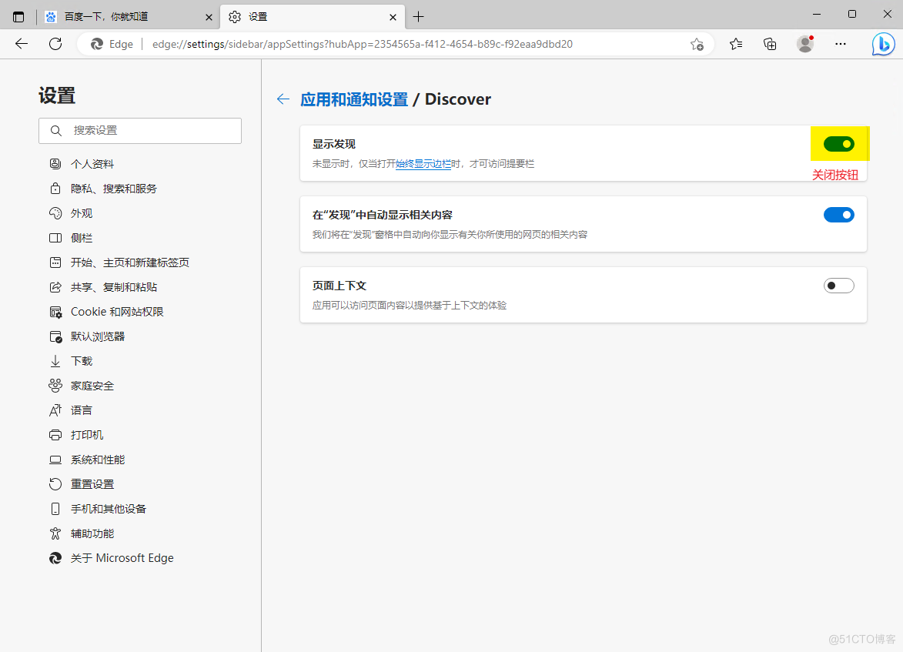Click the browser back arrow

[x=22, y=45]
